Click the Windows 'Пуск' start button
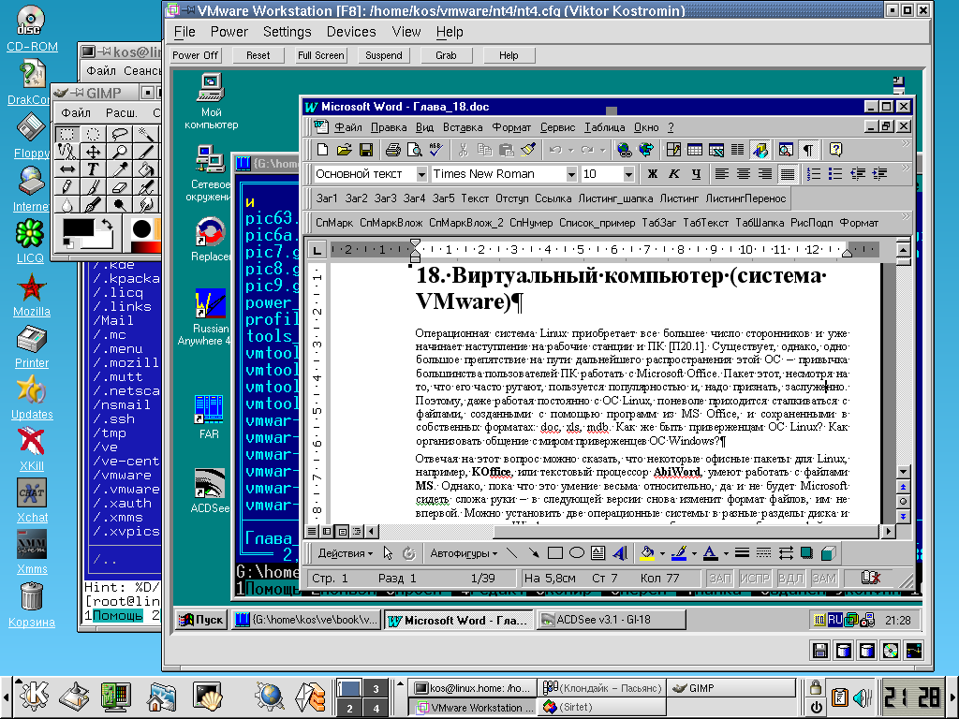Viewport: 959px width, 719px height. 201,620
